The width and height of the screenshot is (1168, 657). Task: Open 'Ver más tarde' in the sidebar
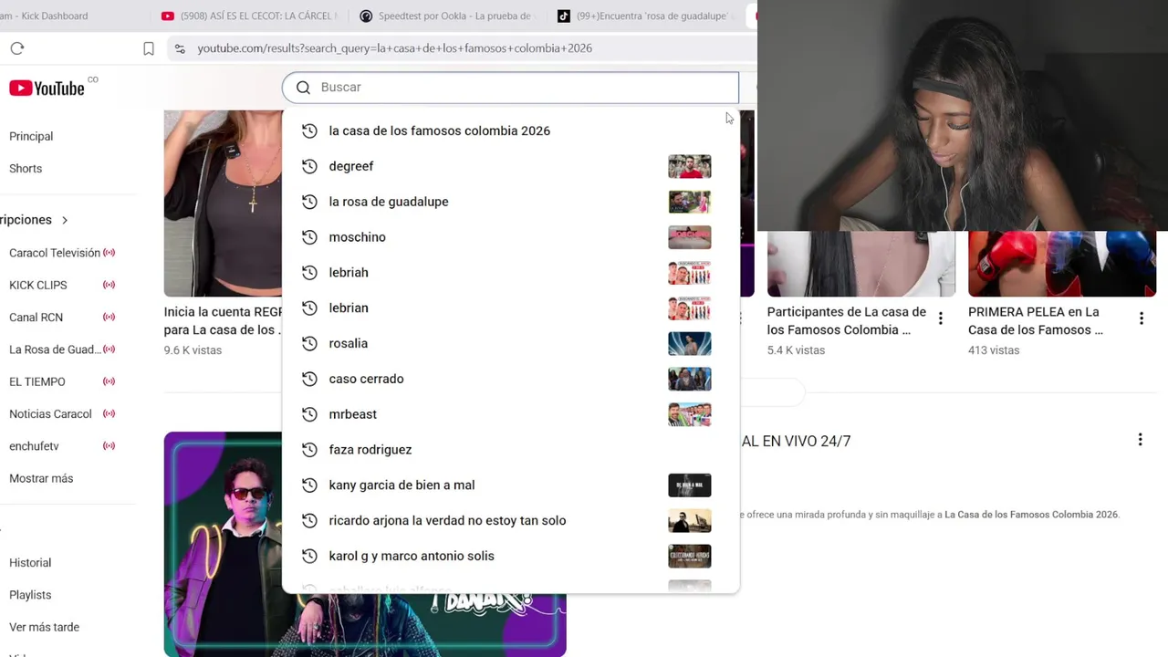[44, 627]
